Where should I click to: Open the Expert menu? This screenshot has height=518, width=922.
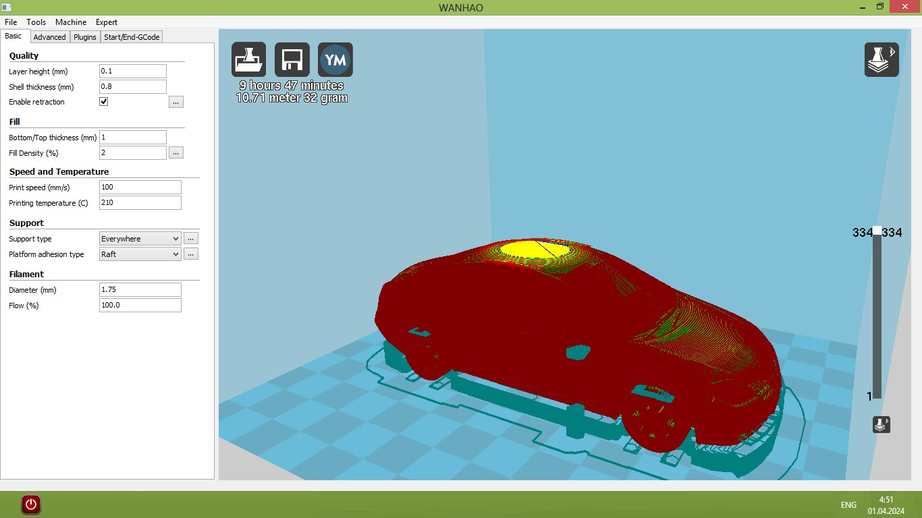click(x=107, y=22)
